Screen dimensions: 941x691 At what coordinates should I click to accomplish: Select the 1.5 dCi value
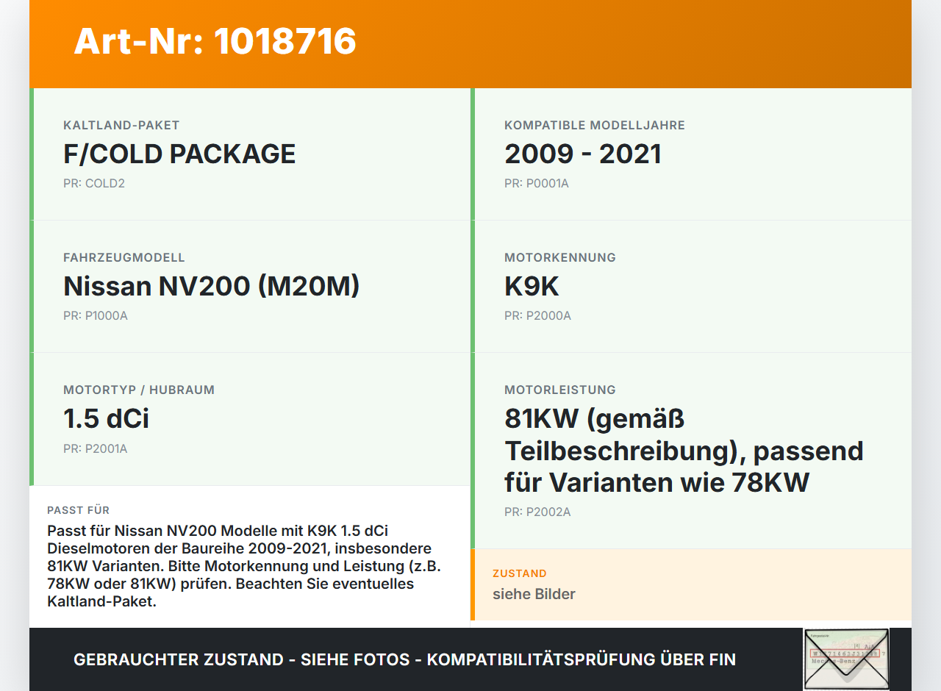[x=106, y=418]
